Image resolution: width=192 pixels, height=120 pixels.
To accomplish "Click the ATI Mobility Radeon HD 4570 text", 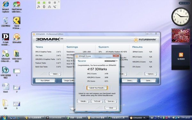I will coord(116,52).
